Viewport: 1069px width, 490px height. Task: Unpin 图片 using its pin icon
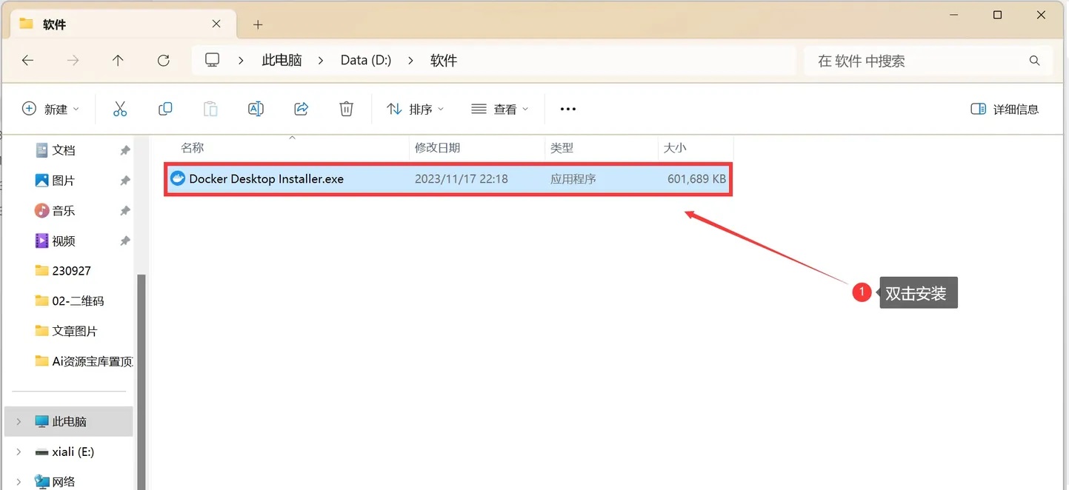(x=124, y=181)
